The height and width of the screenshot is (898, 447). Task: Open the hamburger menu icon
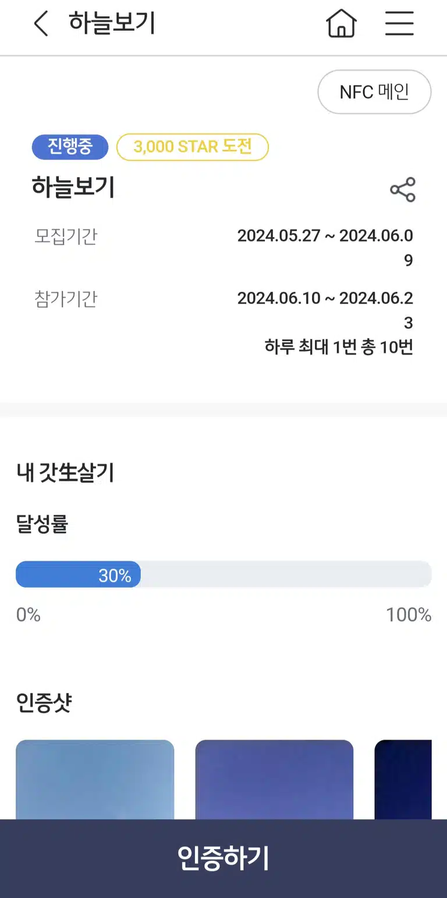click(399, 24)
